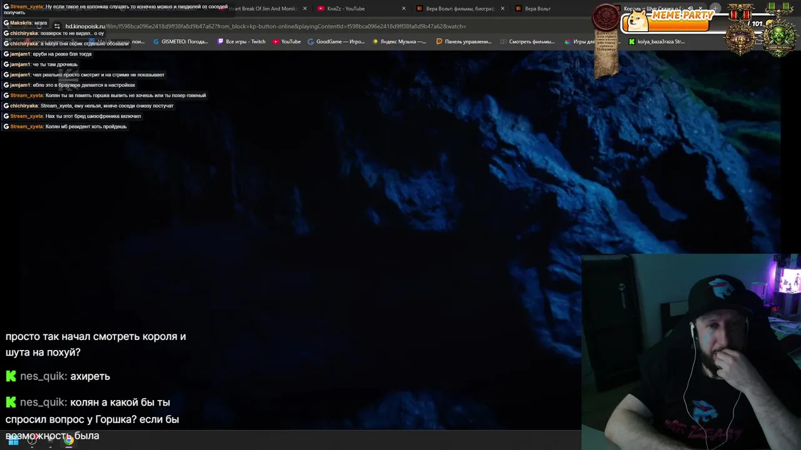Click jamjam1's 'вруби на реако' message
The height and width of the screenshot is (450, 801).
(x=48, y=54)
